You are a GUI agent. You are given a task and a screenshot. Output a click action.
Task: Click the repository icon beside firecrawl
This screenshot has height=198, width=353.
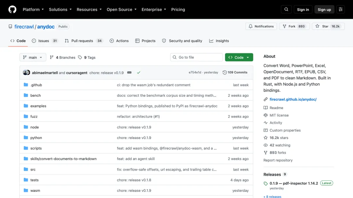click(10, 26)
